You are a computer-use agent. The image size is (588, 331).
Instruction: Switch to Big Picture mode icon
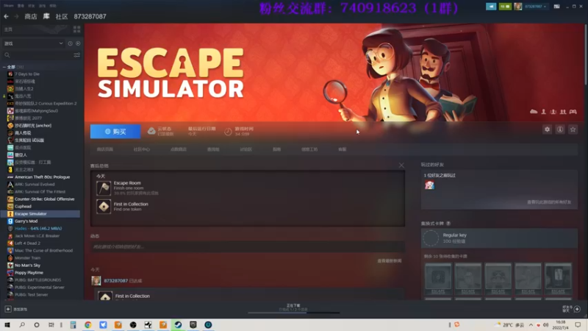point(557,7)
